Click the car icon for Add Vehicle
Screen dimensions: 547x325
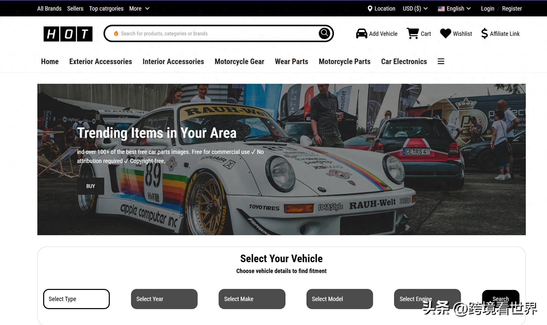[x=361, y=34]
